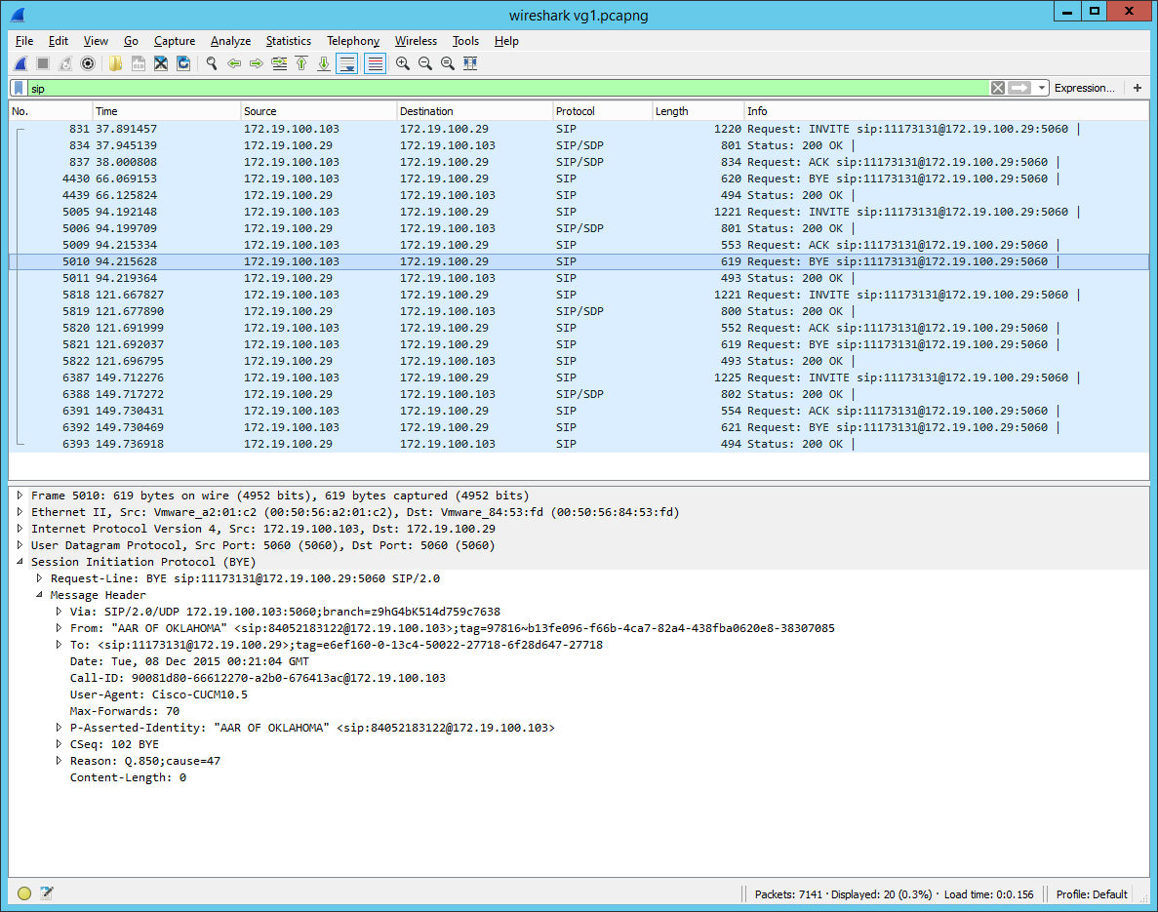Go to the previous packet arrow
1158x912 pixels.
click(x=234, y=63)
